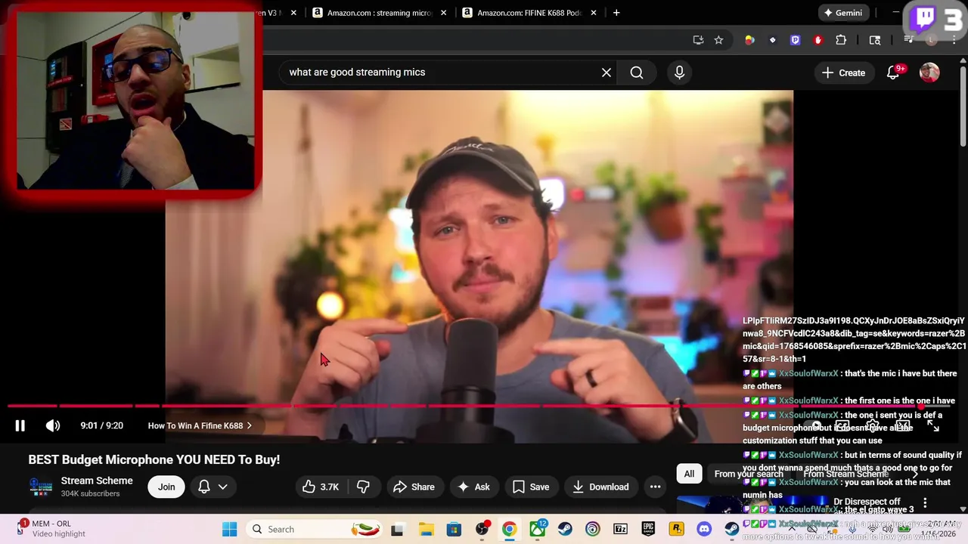Open the Stream Scheme channel name link
Screen dimensions: 968x544
[97, 481]
